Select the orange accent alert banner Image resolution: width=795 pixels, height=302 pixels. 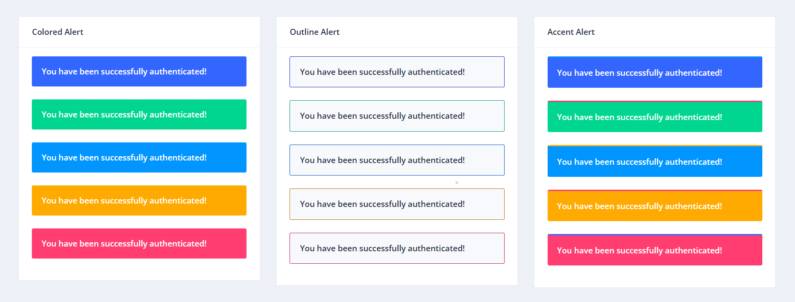pyautogui.click(x=655, y=205)
